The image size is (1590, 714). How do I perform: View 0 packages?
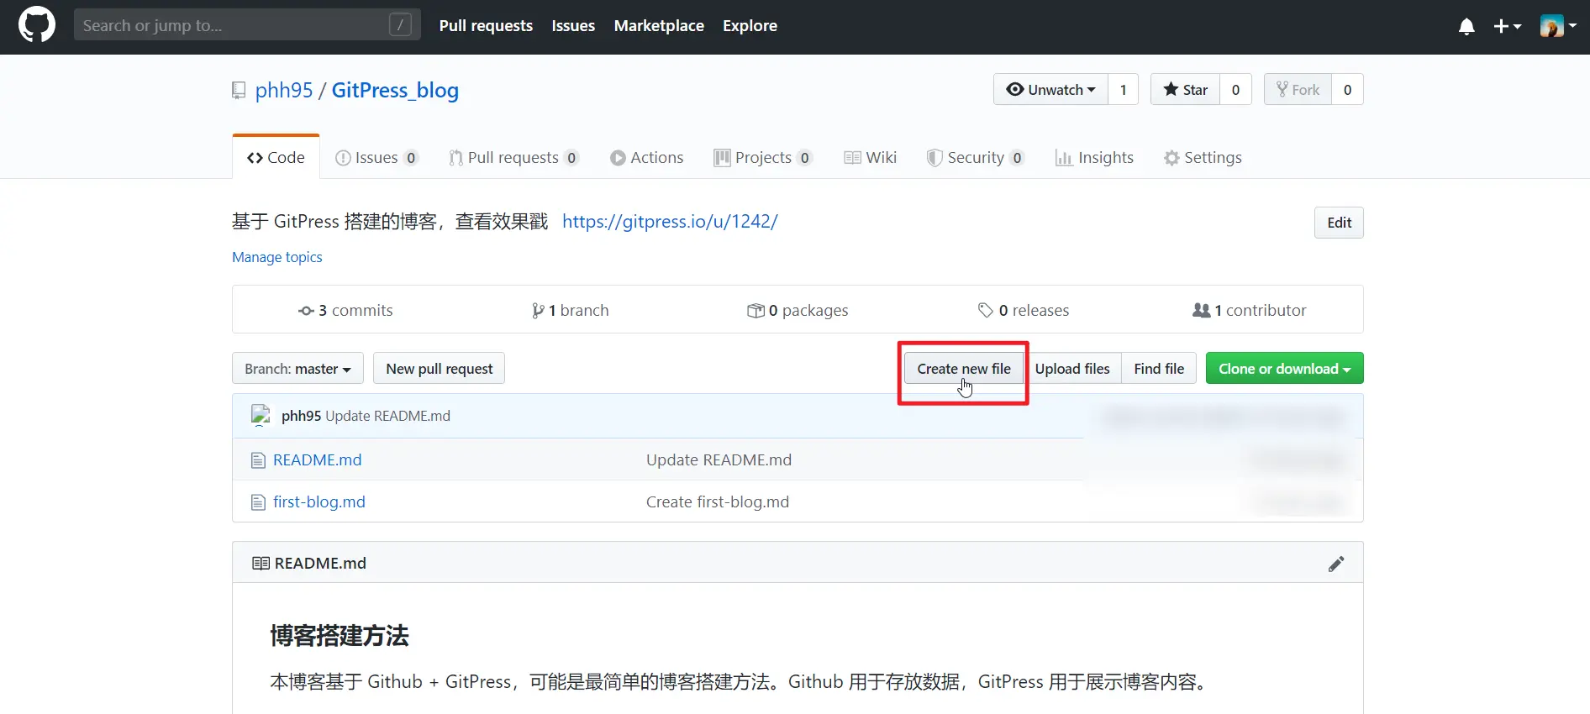pyautogui.click(x=798, y=310)
